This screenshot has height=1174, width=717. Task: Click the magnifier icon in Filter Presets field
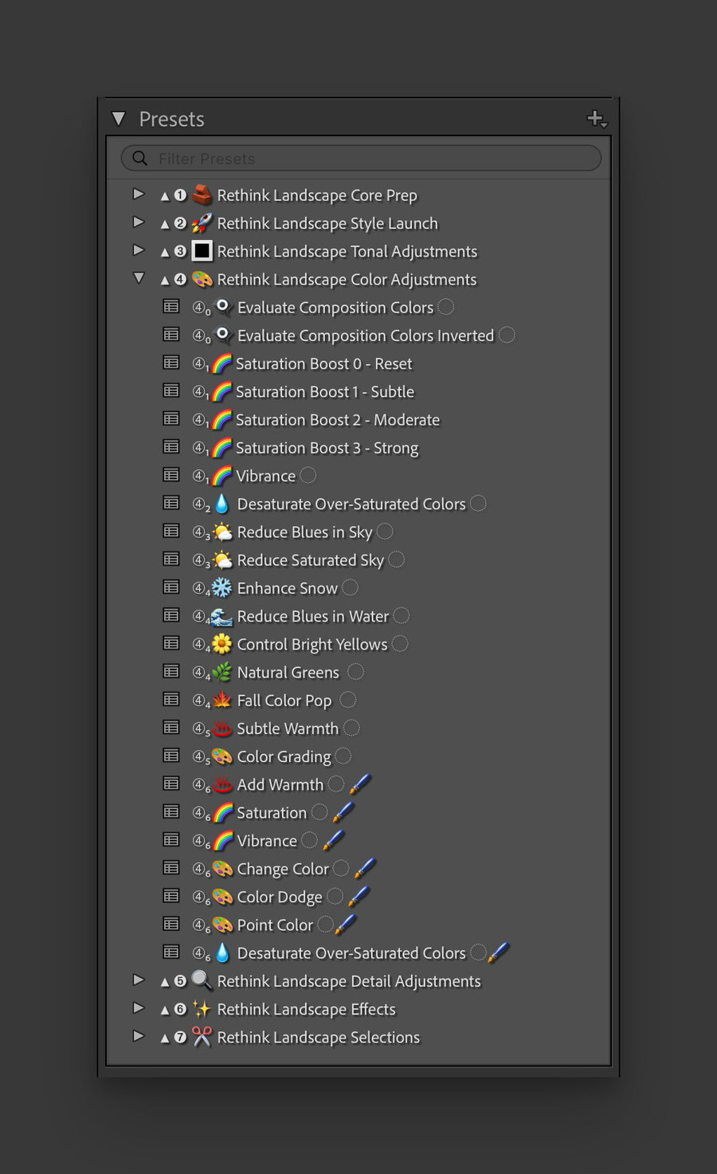point(140,158)
